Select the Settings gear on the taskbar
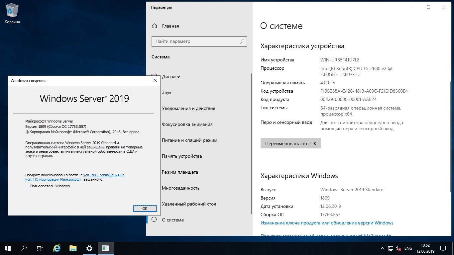 click(89, 248)
